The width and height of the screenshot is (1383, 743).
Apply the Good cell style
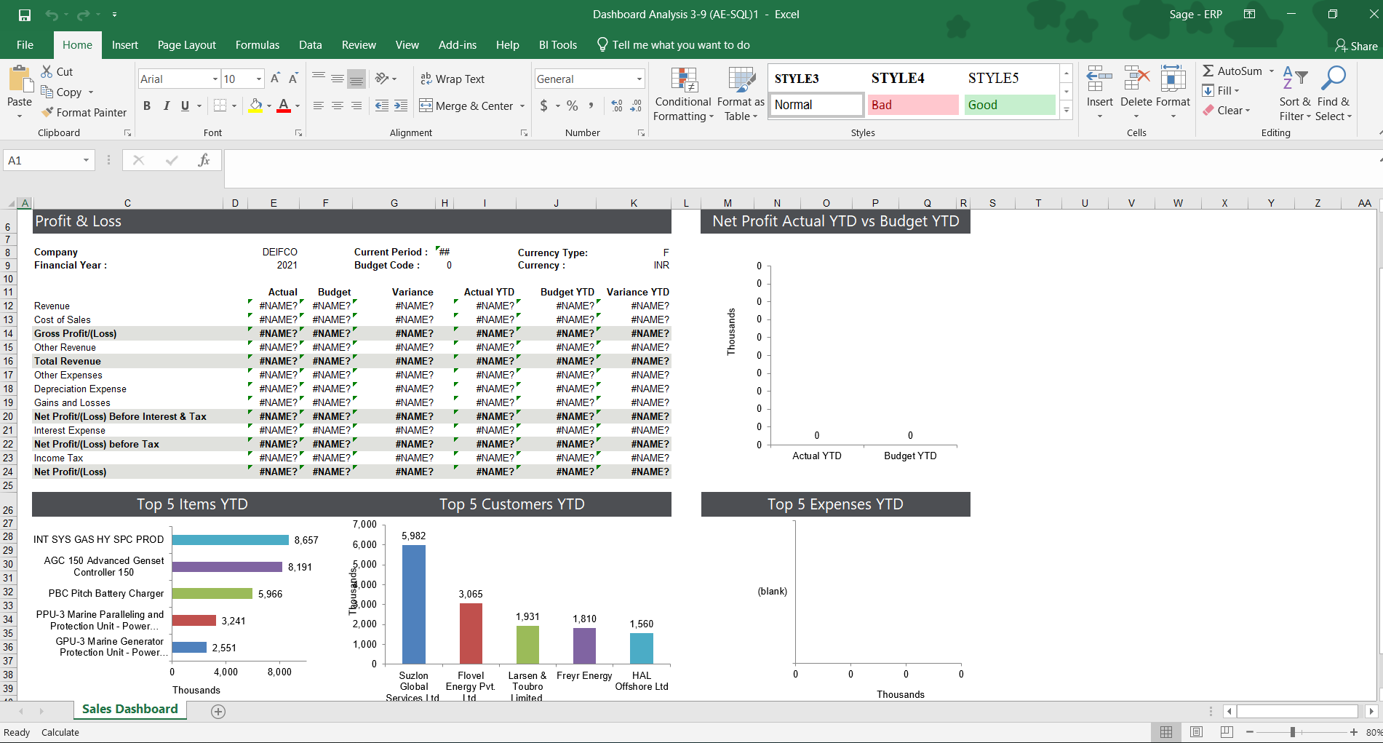click(1009, 105)
